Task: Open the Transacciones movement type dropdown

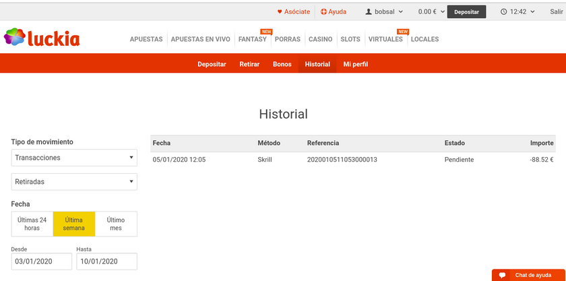Action: click(x=74, y=158)
